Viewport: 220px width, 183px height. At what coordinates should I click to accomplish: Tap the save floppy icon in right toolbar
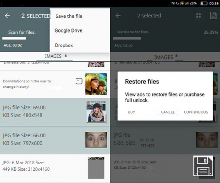pos(213,16)
